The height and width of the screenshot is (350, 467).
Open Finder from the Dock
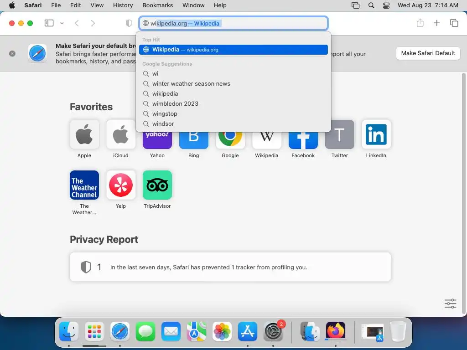69,331
